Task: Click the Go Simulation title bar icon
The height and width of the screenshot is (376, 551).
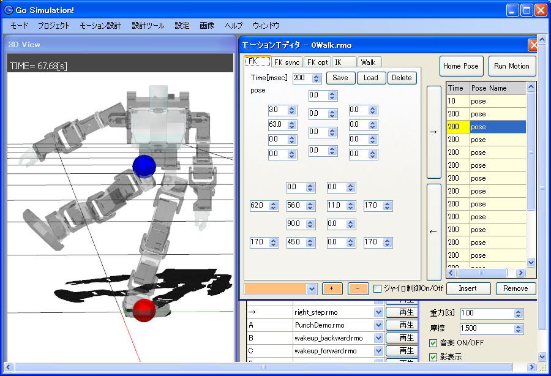Action: [9, 10]
